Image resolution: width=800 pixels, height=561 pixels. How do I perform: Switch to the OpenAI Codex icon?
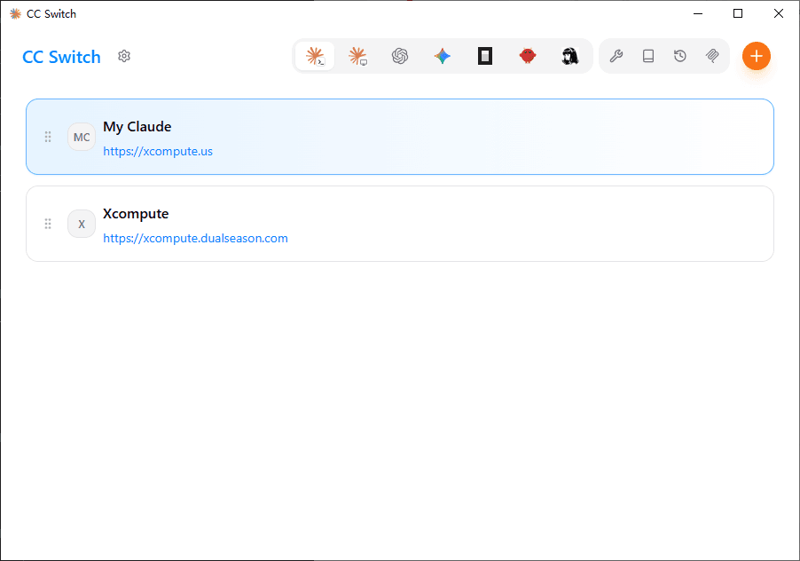pos(400,56)
